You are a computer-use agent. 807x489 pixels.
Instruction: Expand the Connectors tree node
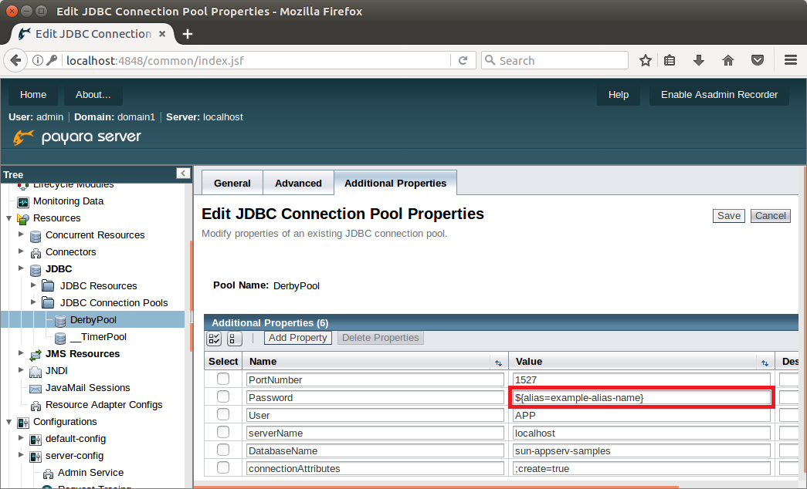(21, 251)
